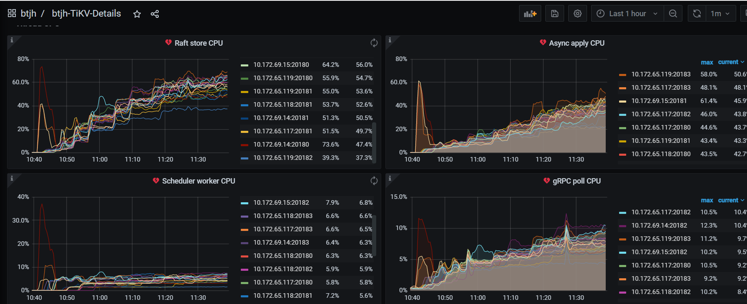Viewport: 747px width, 304px height.
Task: Toggle series 10.172.65.118:20183 in Scheduler worker legend
Action: coord(282,216)
